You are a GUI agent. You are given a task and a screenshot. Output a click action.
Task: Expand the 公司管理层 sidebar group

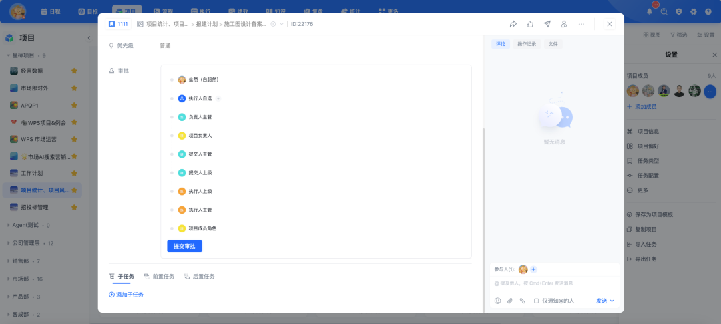click(x=8, y=243)
